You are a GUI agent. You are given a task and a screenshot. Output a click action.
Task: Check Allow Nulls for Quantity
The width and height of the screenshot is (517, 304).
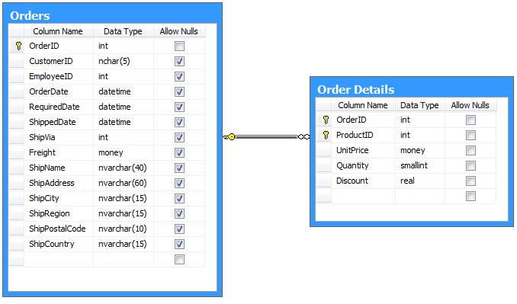click(470, 165)
